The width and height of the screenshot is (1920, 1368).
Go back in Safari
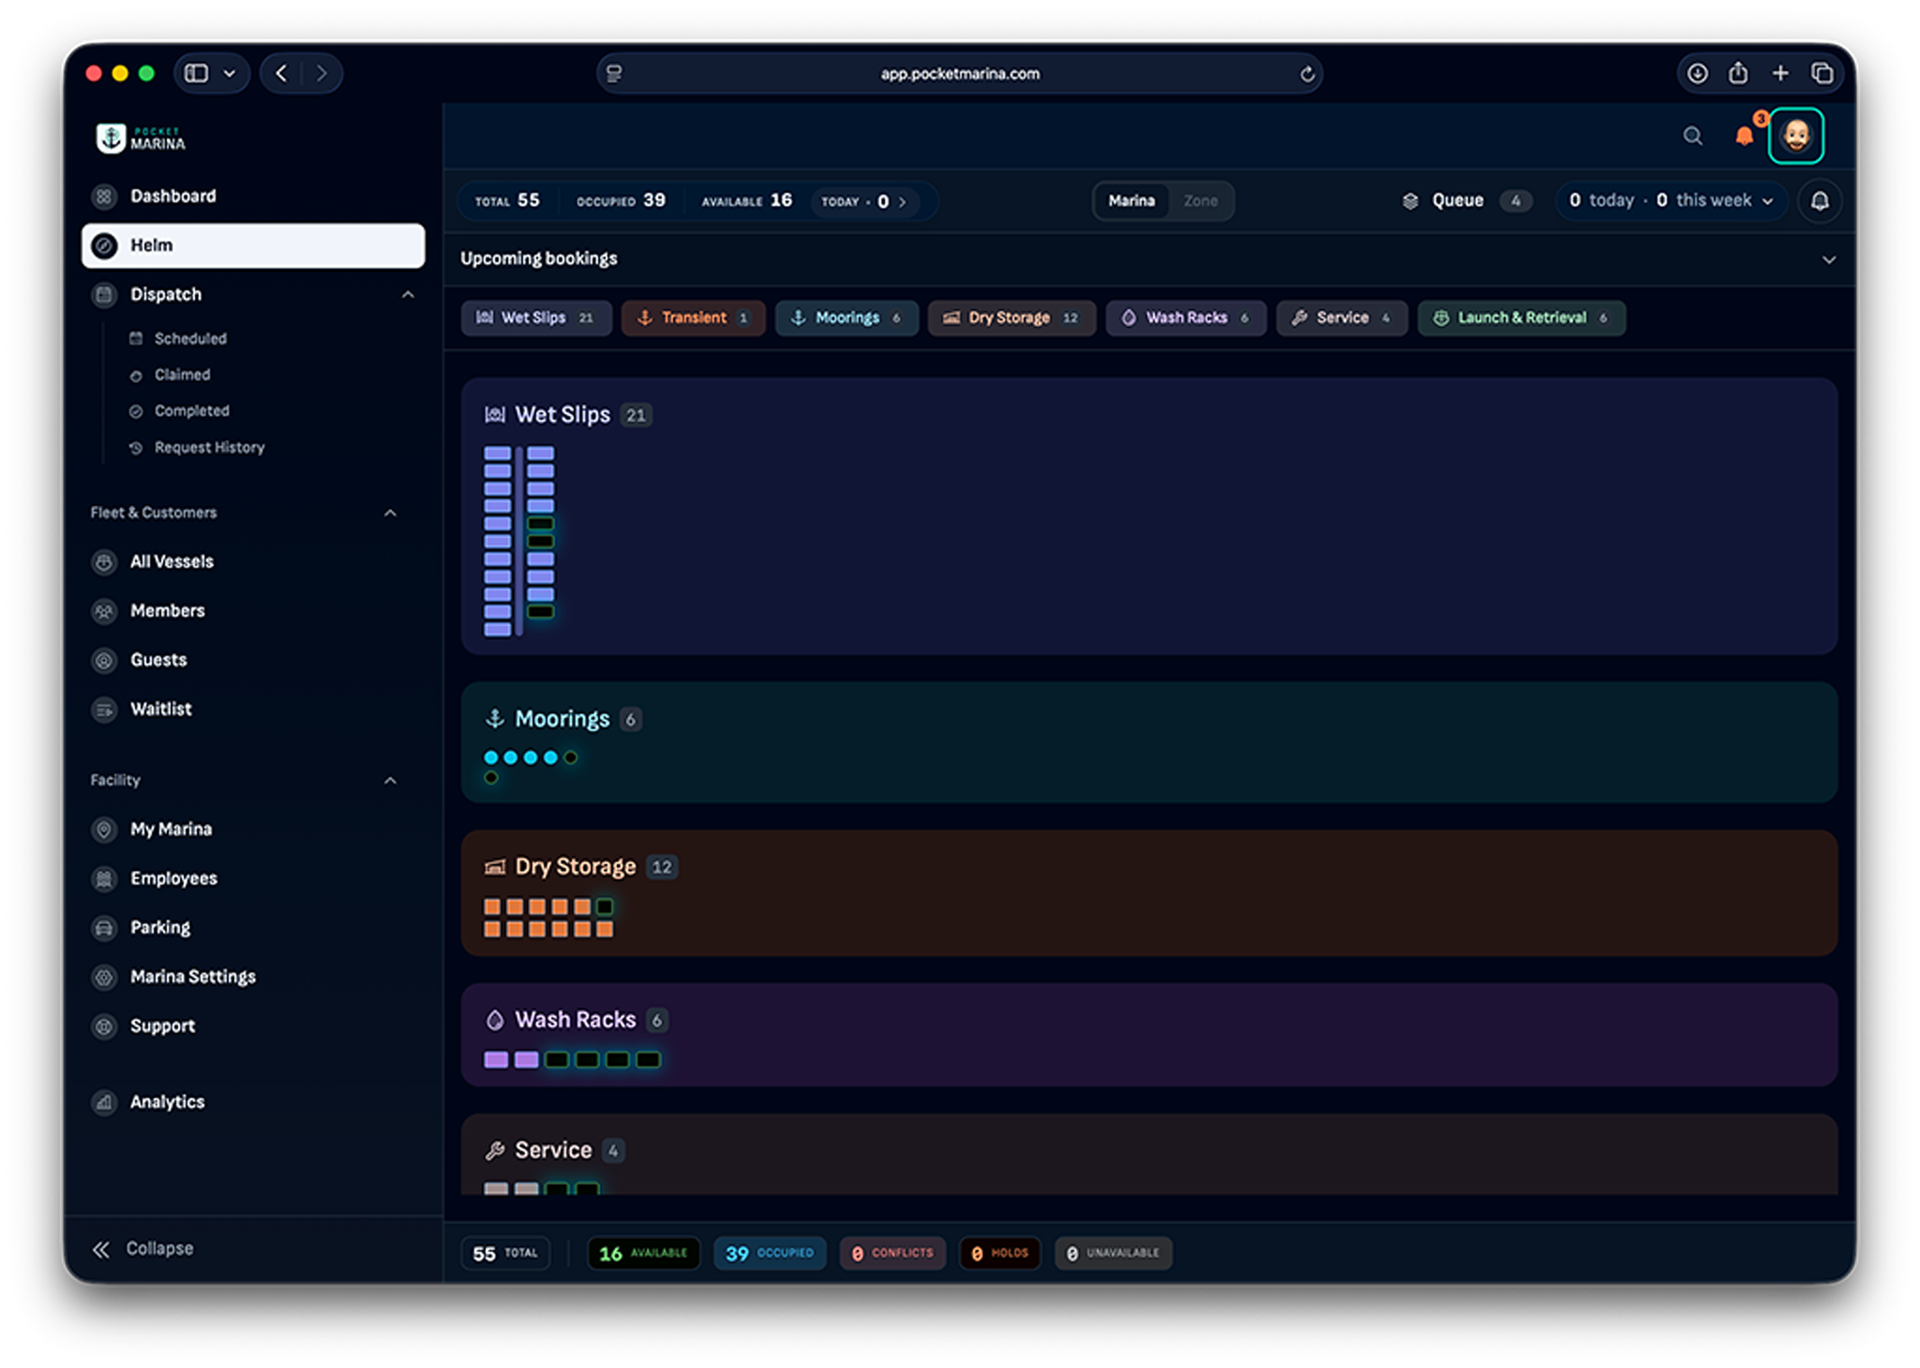click(281, 73)
